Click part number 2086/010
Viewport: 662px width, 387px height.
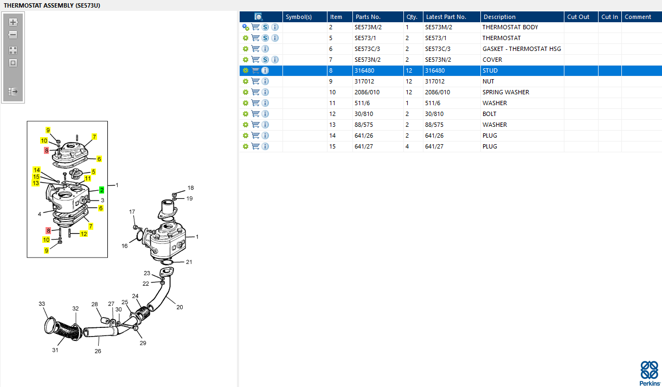point(367,92)
